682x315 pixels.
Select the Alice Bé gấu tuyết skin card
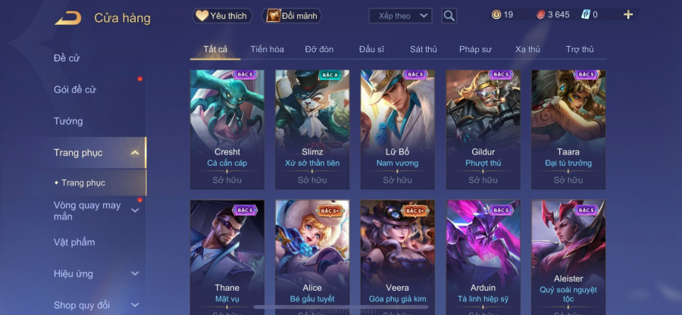[x=312, y=257]
